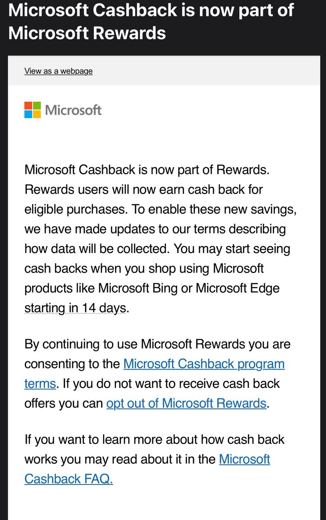This screenshot has height=520, width=326.
Task: Follow the underlined "terms" link
Action: [x=40, y=383]
